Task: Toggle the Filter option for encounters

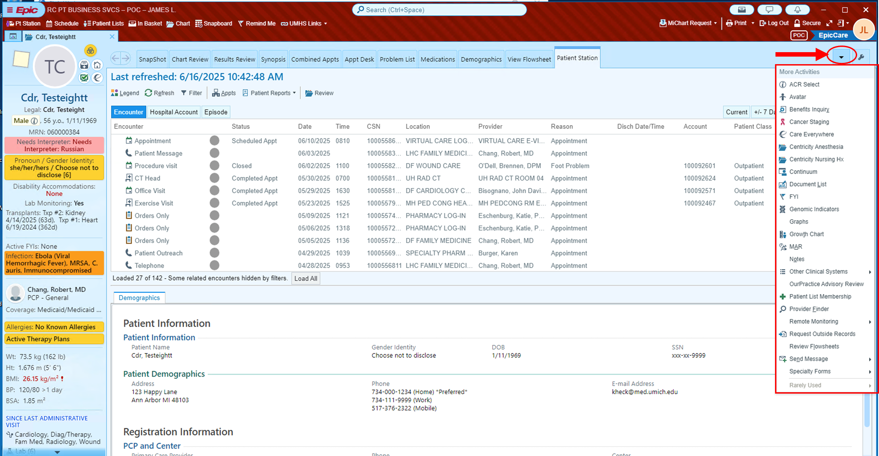Action: tap(191, 93)
